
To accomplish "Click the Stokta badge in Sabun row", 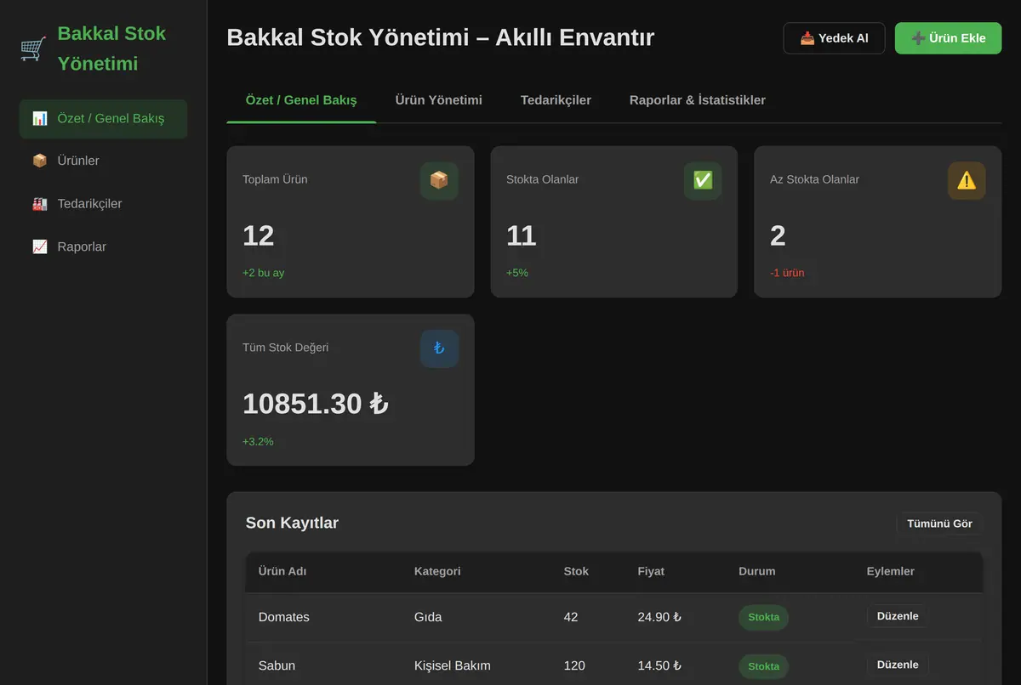I will (763, 666).
